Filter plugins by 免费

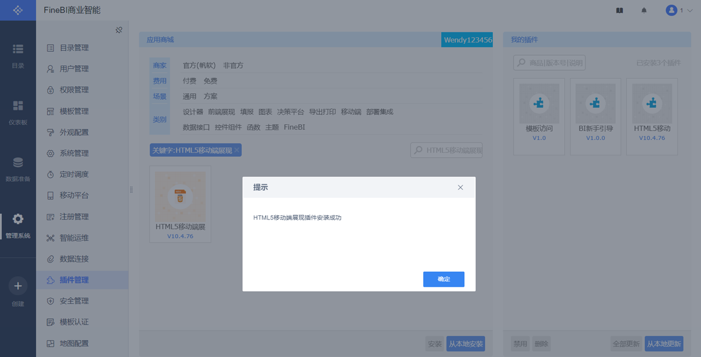pyautogui.click(x=210, y=81)
